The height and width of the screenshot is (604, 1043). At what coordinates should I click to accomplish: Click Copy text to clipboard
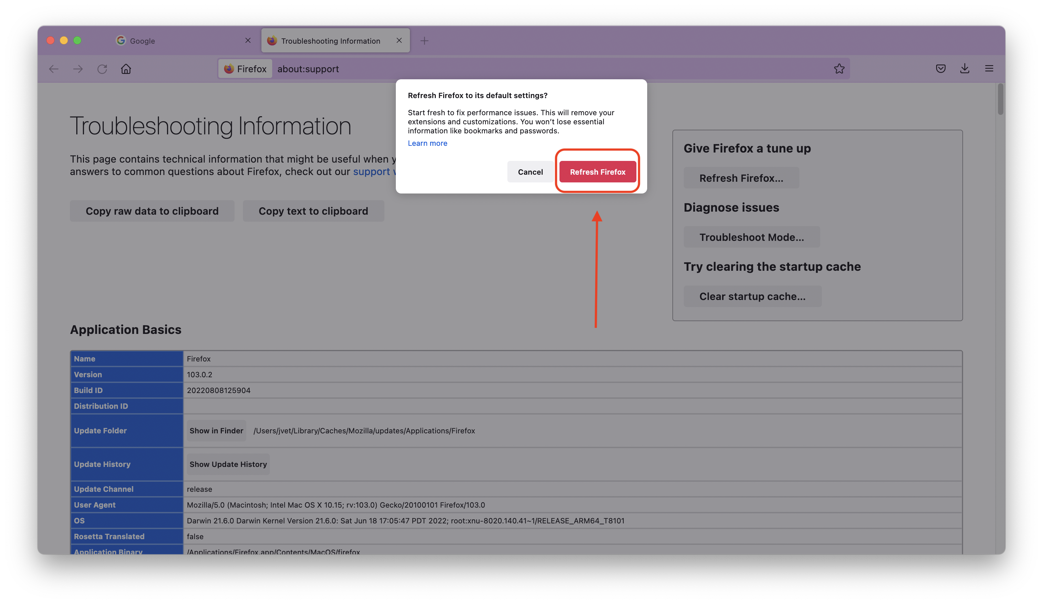pyautogui.click(x=313, y=211)
